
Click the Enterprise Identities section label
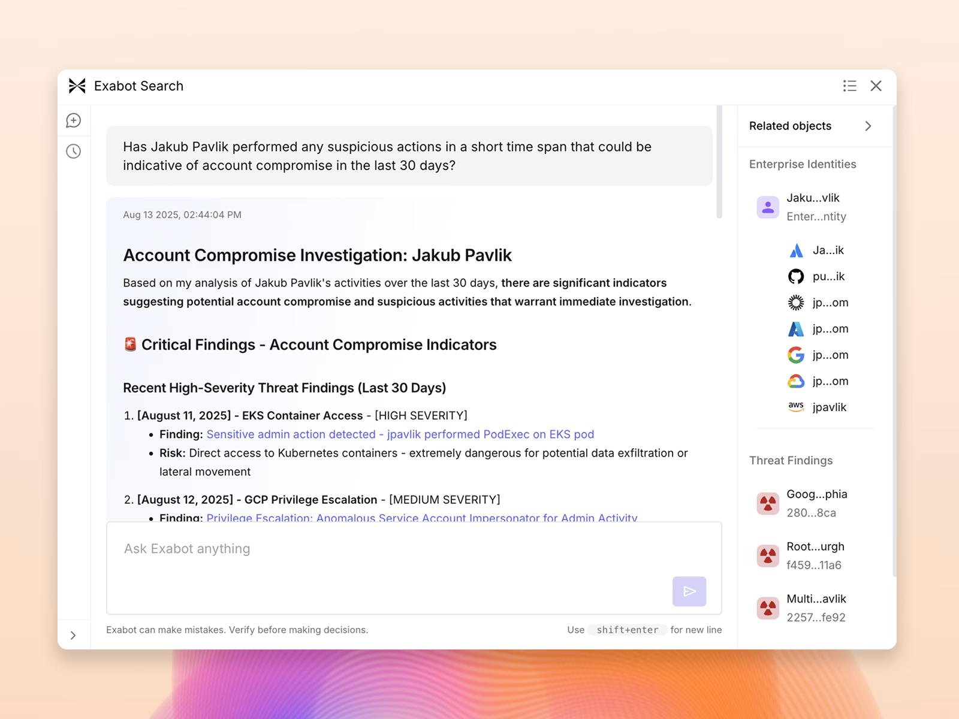click(803, 164)
